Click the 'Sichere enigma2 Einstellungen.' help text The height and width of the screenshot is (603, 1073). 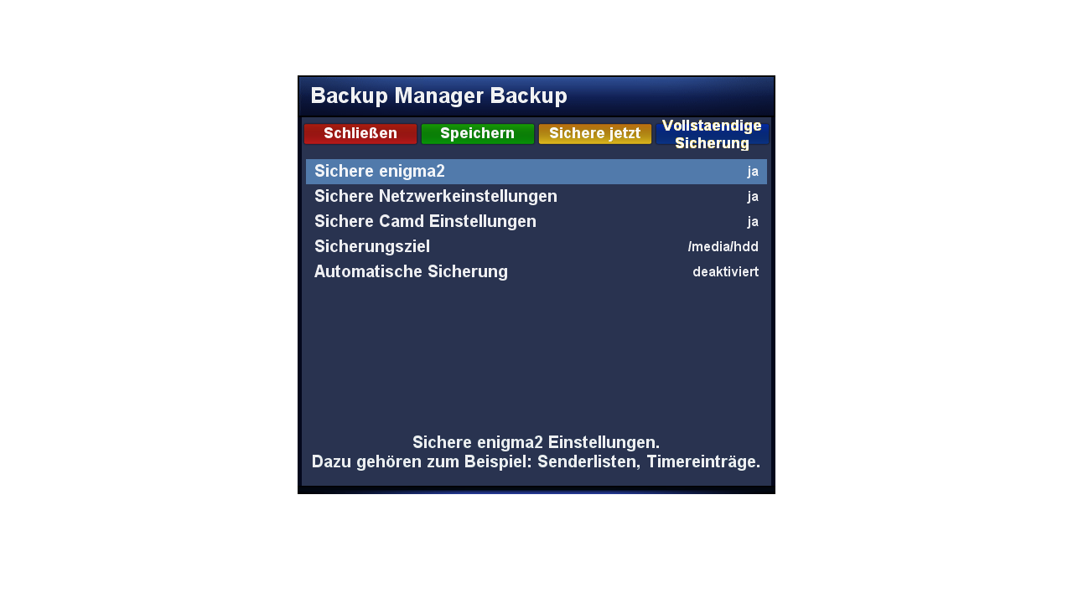click(x=536, y=442)
